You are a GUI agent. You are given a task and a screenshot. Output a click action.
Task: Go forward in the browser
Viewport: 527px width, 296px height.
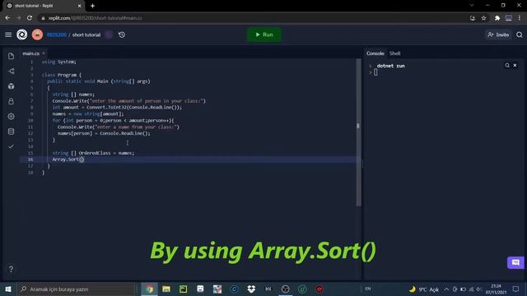(18, 18)
